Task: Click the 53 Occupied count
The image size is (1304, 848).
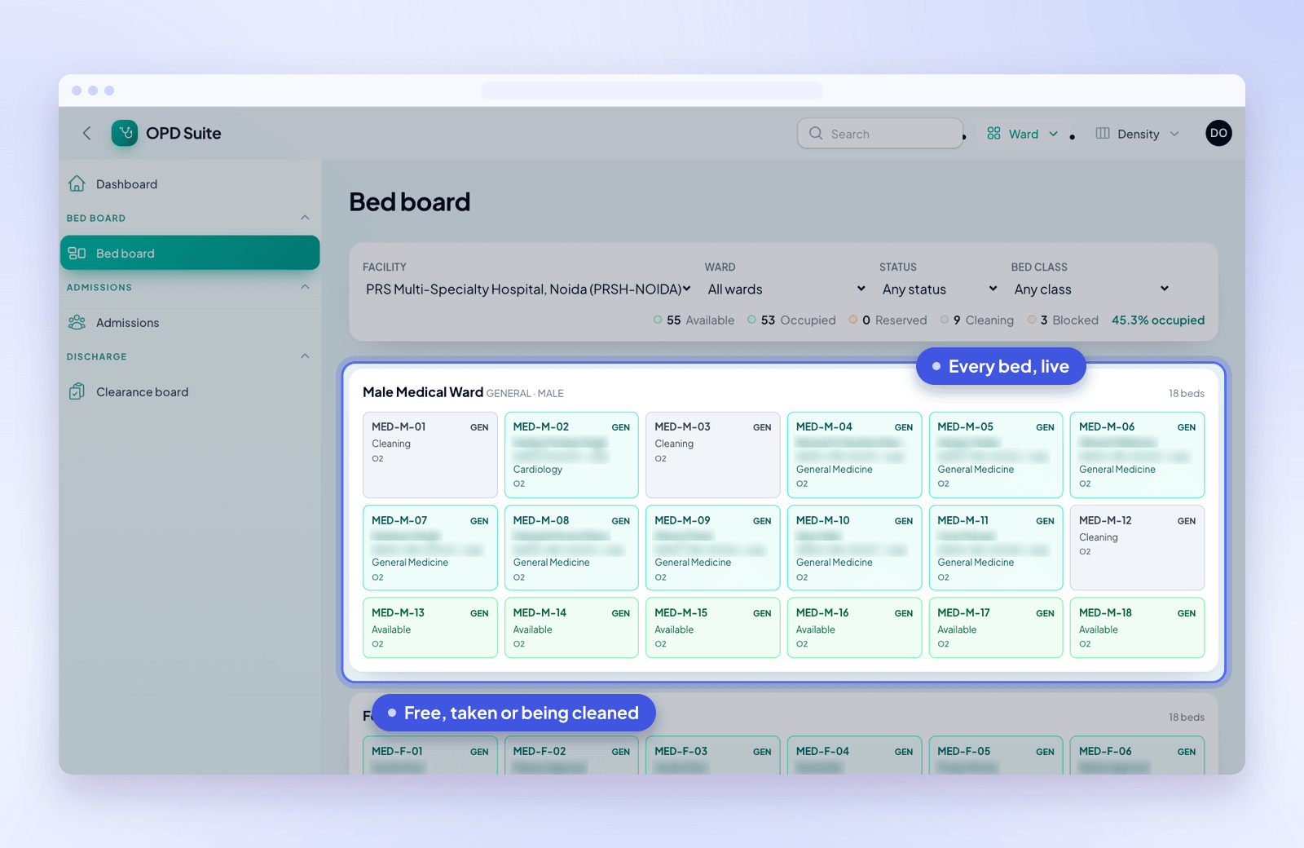Action: click(791, 320)
